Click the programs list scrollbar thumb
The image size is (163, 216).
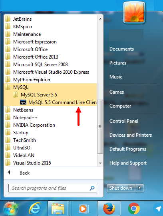100,126
